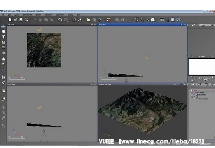Select the Sphere primitive in left toolbar

click(3, 31)
